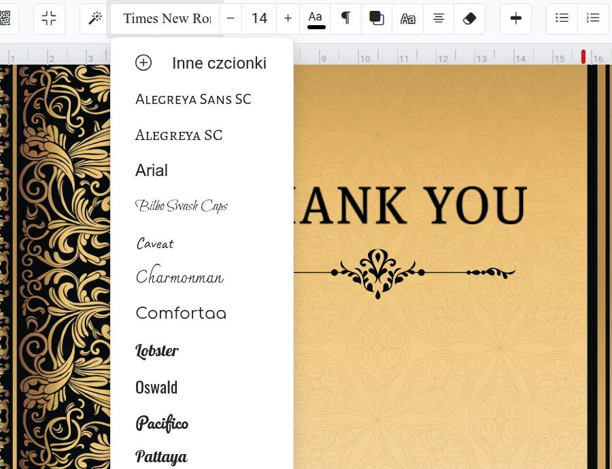
Task: Open the magic wand tool
Action: [95, 18]
